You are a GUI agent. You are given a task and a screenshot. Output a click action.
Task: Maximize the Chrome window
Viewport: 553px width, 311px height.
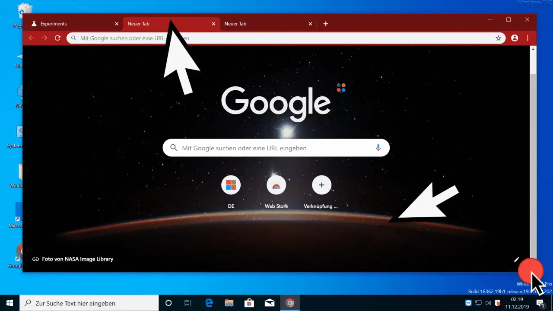509,19
